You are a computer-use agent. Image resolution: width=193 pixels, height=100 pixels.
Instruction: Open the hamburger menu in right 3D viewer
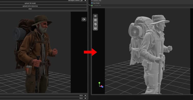pyautogui.click(x=95, y=16)
